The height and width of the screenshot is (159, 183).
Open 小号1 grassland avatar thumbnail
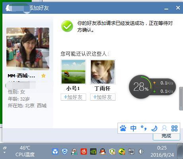[x=73, y=72]
